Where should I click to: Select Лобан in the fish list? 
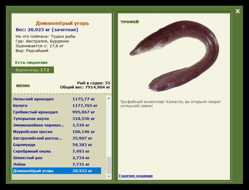pos(57,164)
